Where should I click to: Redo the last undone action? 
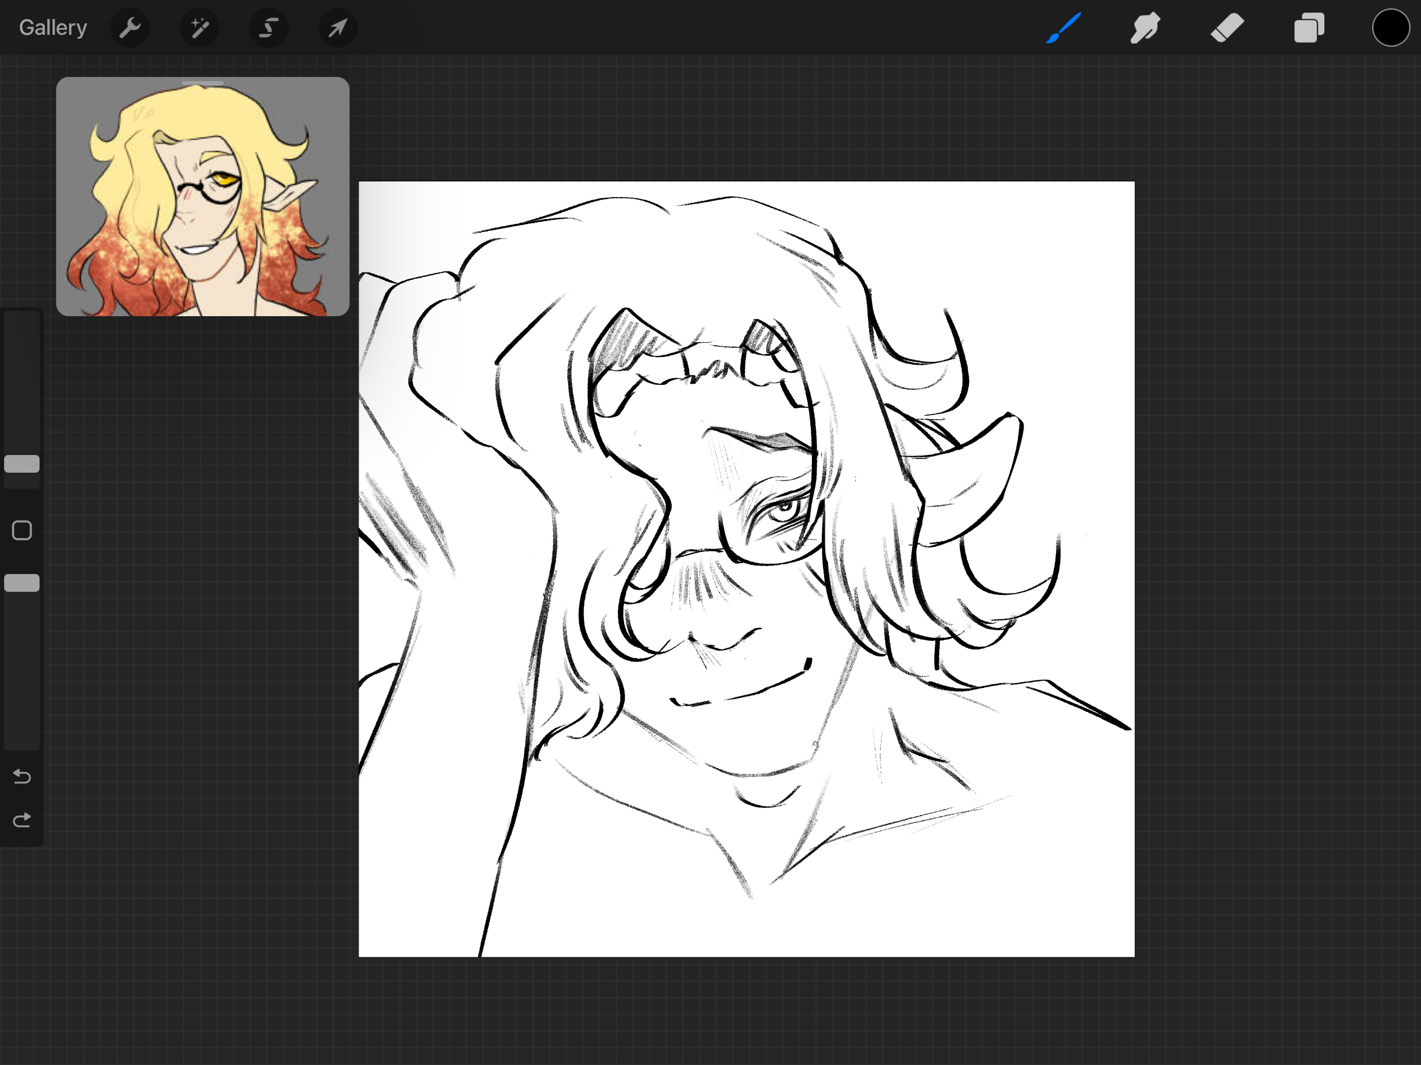pos(22,820)
